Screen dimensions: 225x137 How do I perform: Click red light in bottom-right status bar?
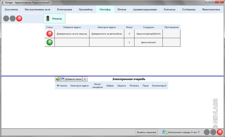(220, 132)
